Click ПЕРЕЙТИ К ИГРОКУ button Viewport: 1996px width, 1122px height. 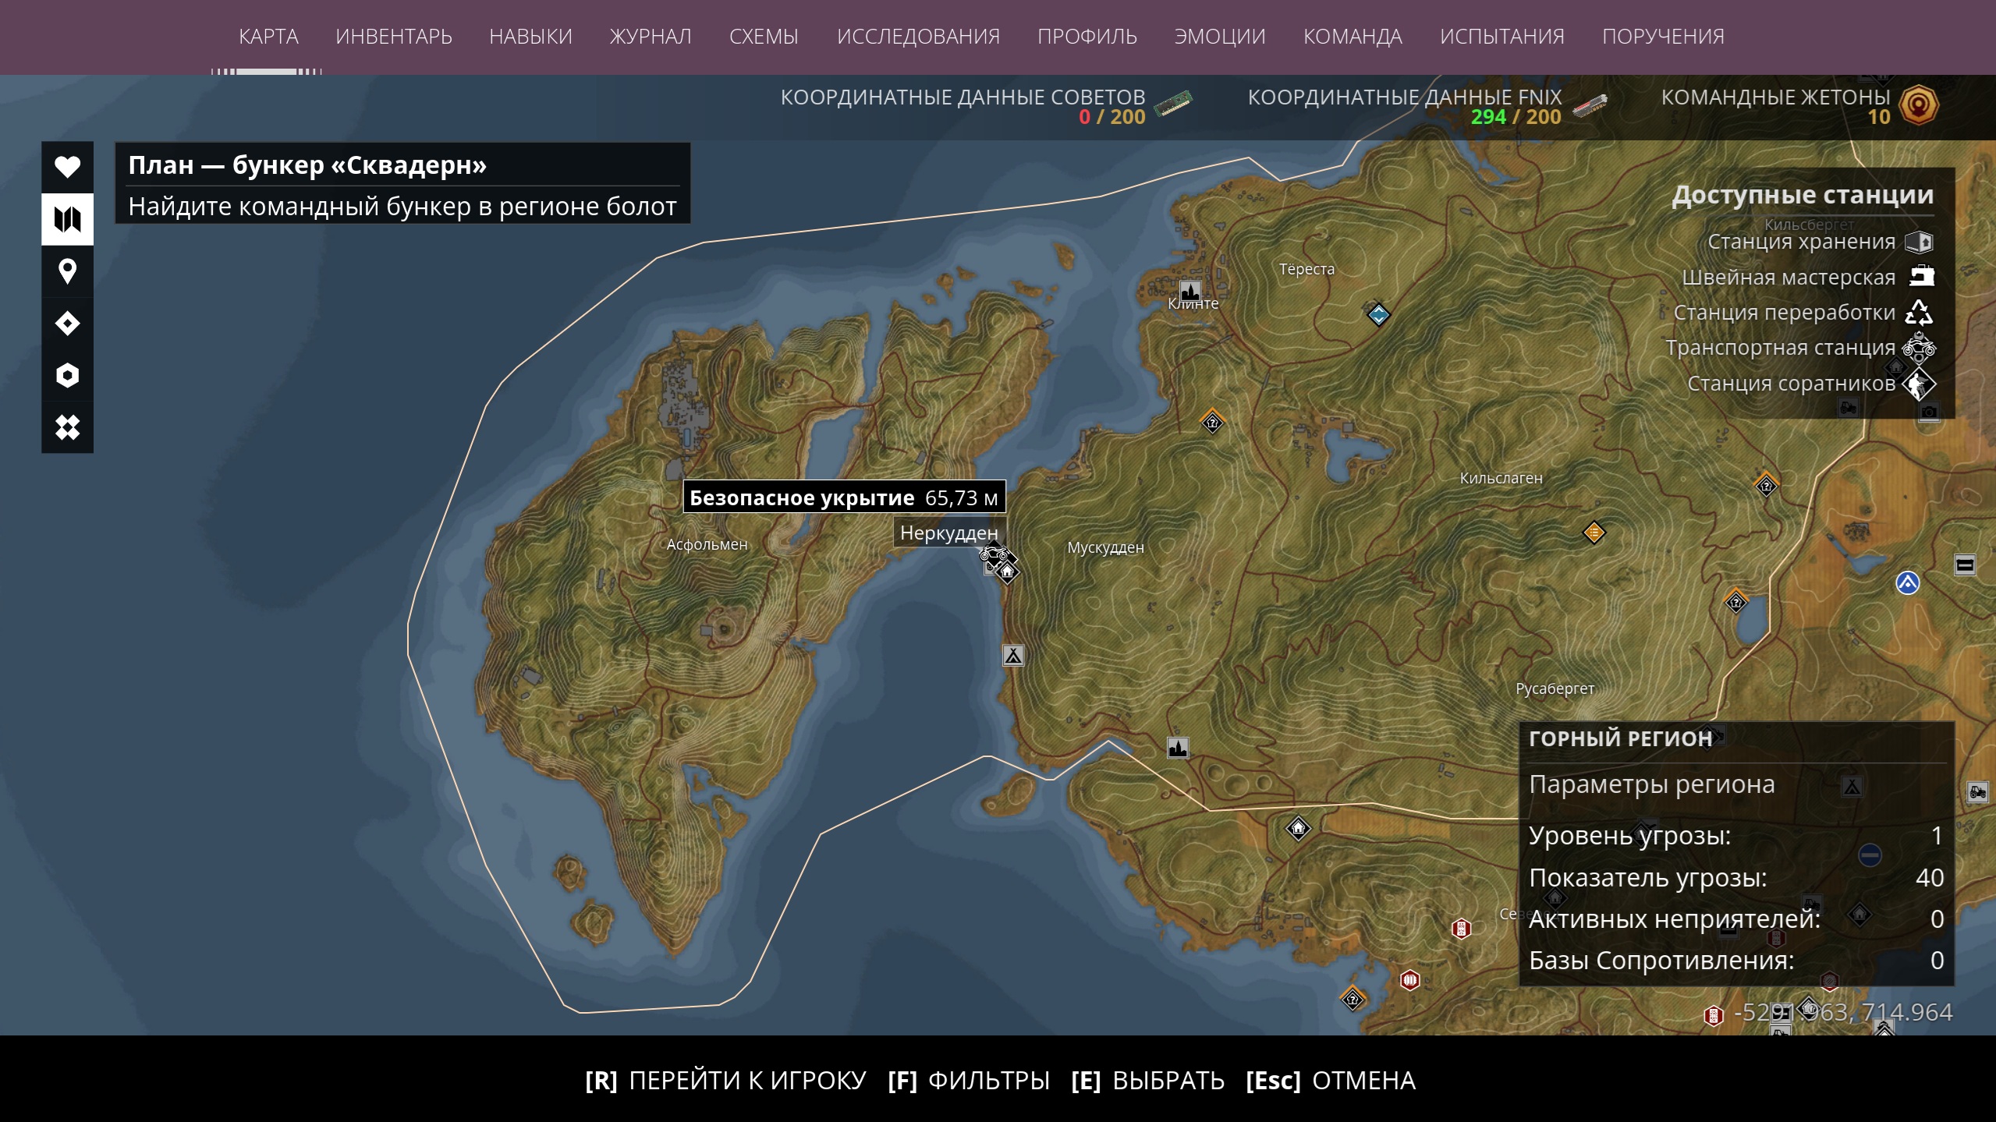pos(725,1081)
